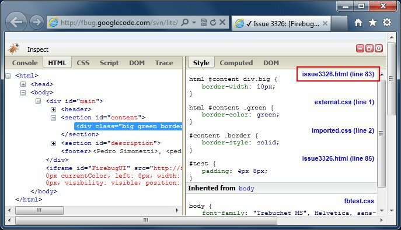Image resolution: width=401 pixels, height=230 pixels.
Task: Open browser Tools gear icon
Action: 387,22
